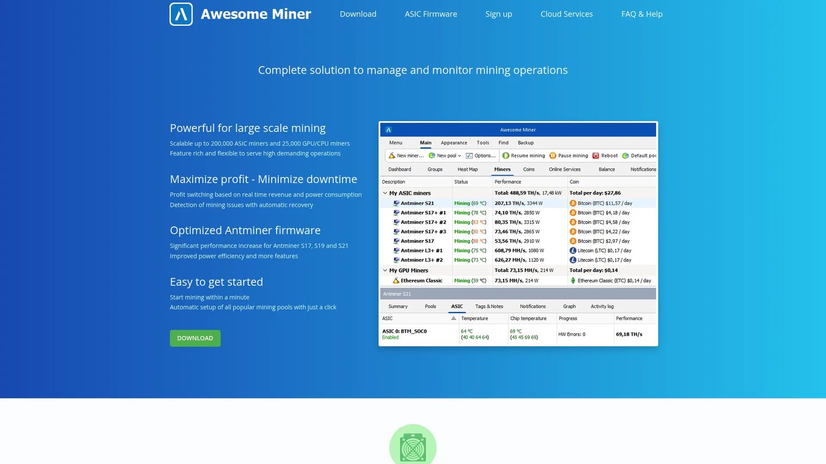Open FAQ & Help link

[x=642, y=14]
